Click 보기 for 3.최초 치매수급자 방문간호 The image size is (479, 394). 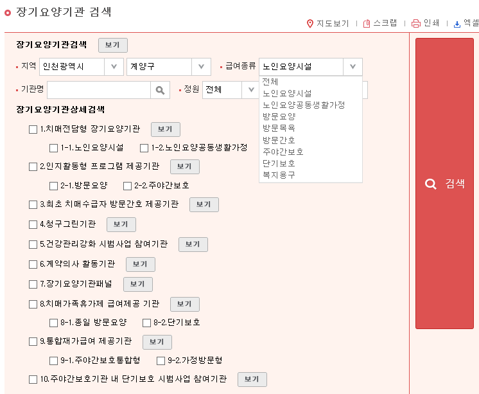pos(204,204)
